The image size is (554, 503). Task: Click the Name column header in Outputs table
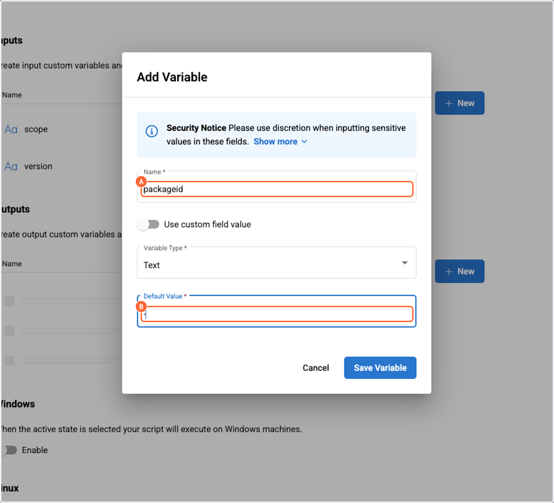[12, 264]
